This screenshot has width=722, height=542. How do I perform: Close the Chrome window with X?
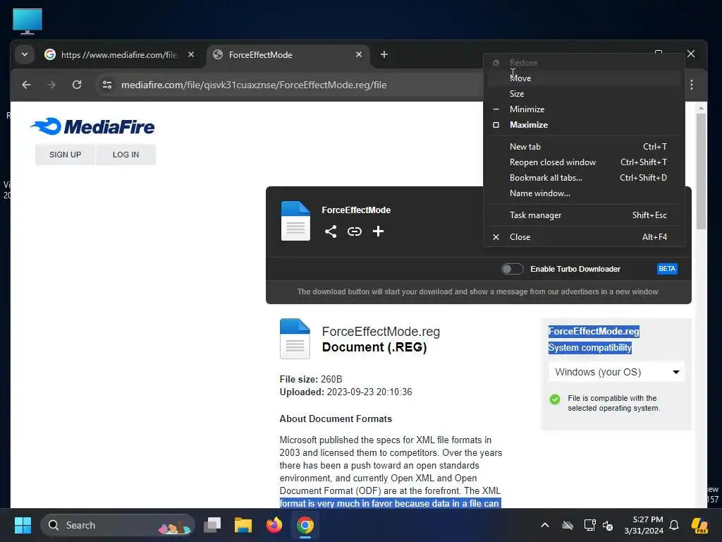(691, 54)
